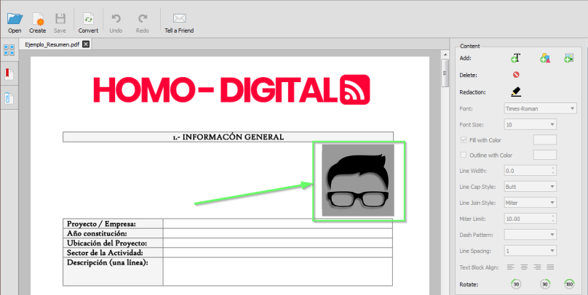Open a file with the Open toolbar button
Viewport: 588px width, 295px height.
click(x=15, y=23)
